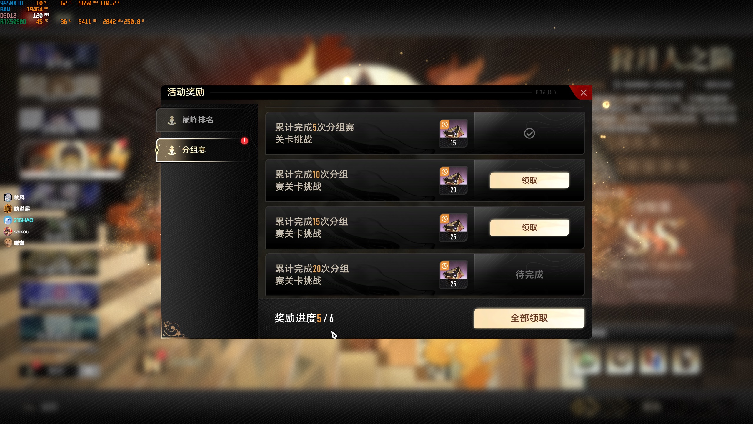Click the 待完成 status label

tap(529, 274)
